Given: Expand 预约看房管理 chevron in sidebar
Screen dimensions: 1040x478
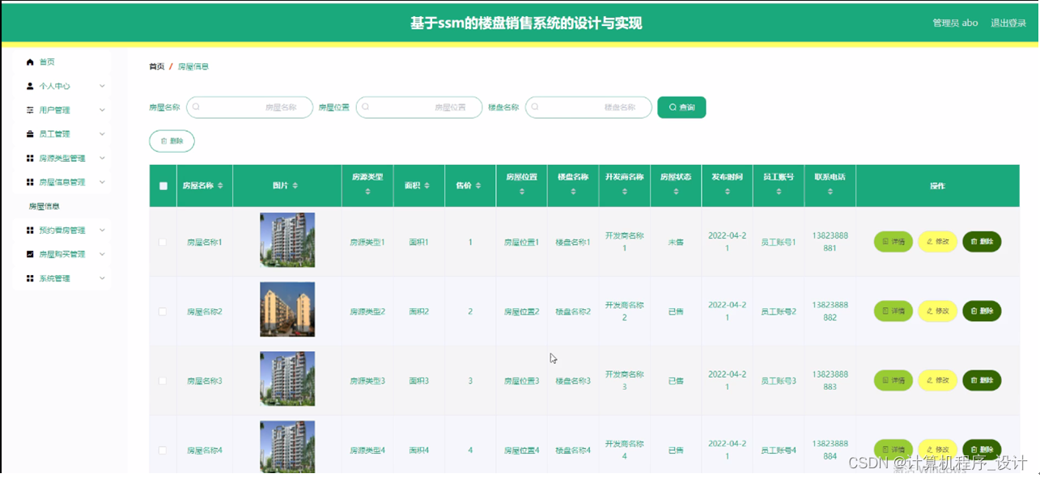Looking at the screenshot, I should point(102,231).
